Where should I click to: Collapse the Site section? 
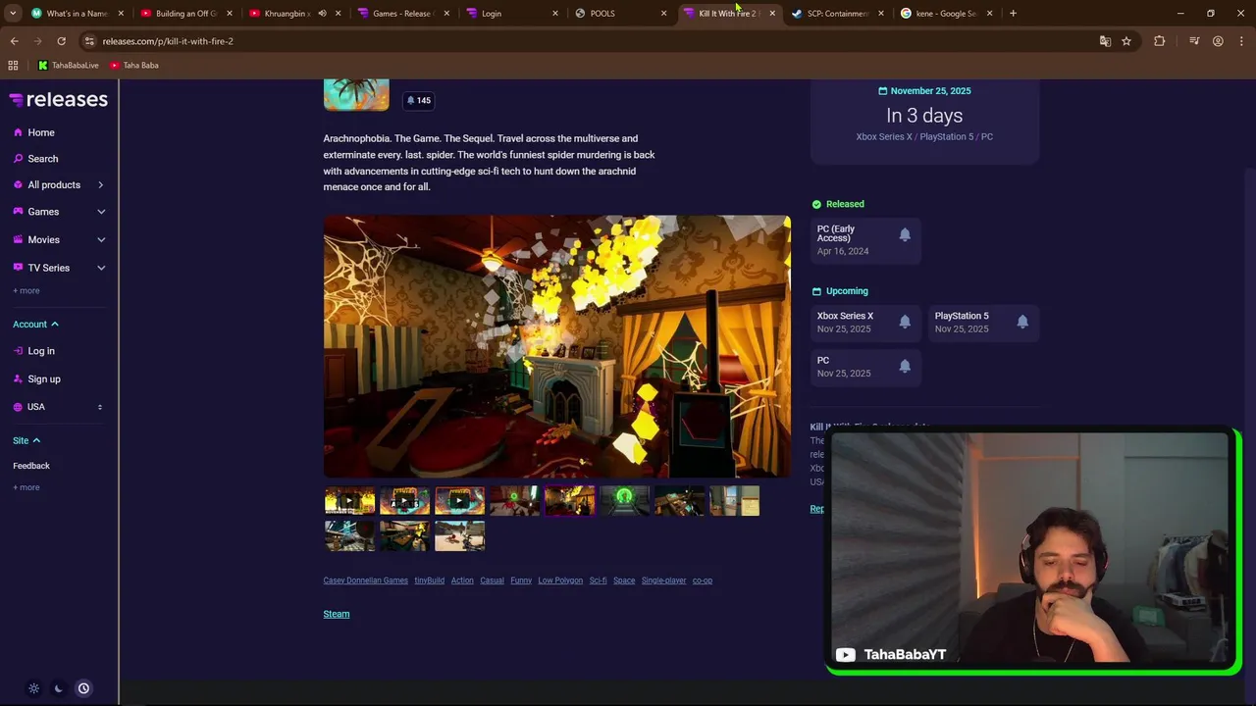point(26,440)
